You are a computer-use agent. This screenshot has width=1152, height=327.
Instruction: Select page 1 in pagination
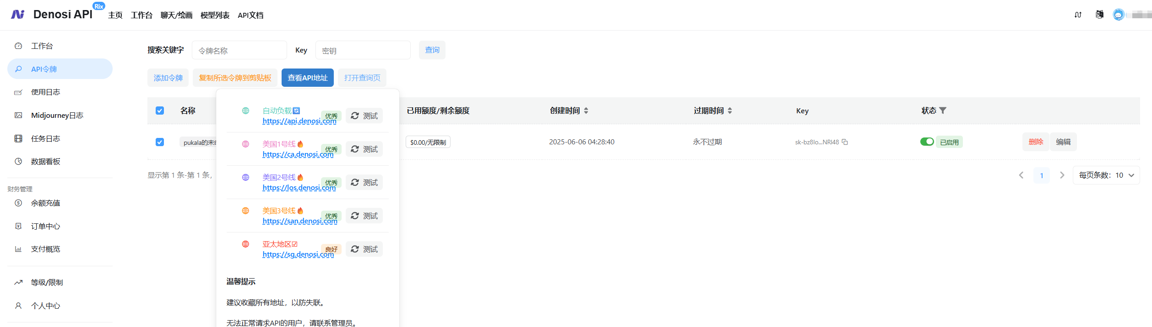(1042, 175)
